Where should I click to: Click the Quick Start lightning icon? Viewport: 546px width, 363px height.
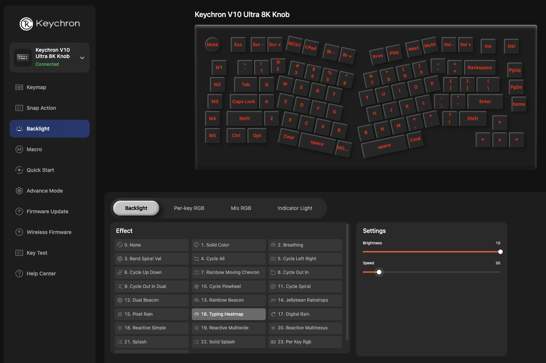19,170
